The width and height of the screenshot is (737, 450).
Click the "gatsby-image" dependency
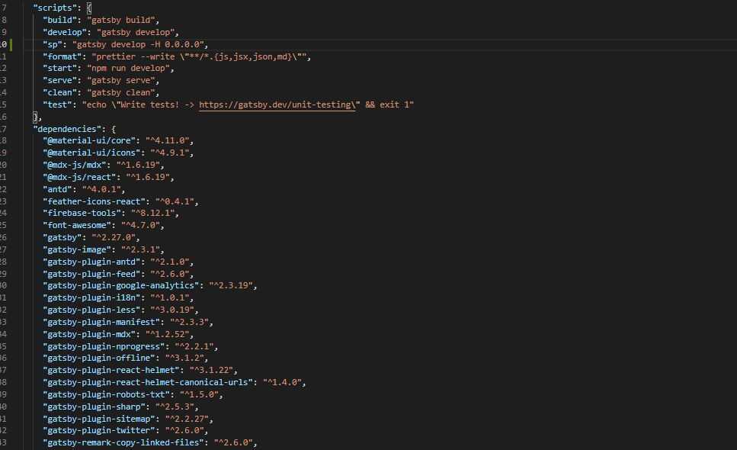[77, 249]
